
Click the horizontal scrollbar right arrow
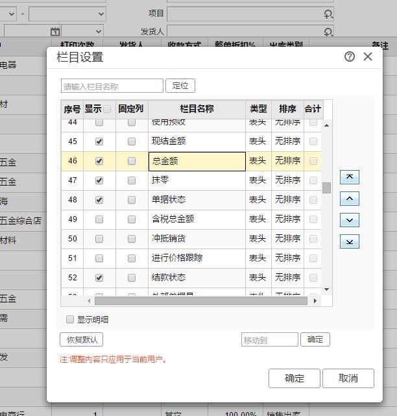[315, 300]
